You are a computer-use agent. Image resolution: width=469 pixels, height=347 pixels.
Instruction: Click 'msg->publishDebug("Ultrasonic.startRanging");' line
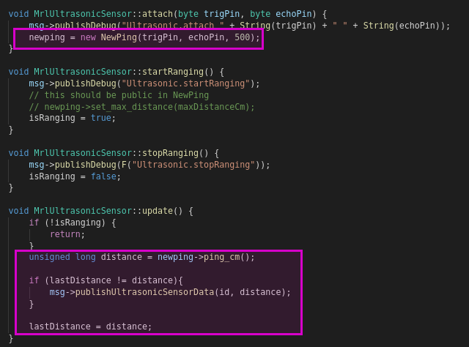pos(144,83)
